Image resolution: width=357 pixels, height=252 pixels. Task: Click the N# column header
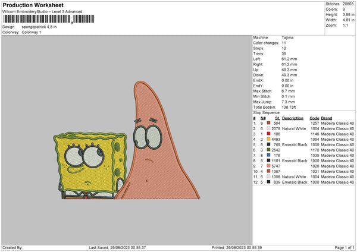(x=263, y=118)
